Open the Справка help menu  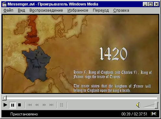tap(121, 10)
